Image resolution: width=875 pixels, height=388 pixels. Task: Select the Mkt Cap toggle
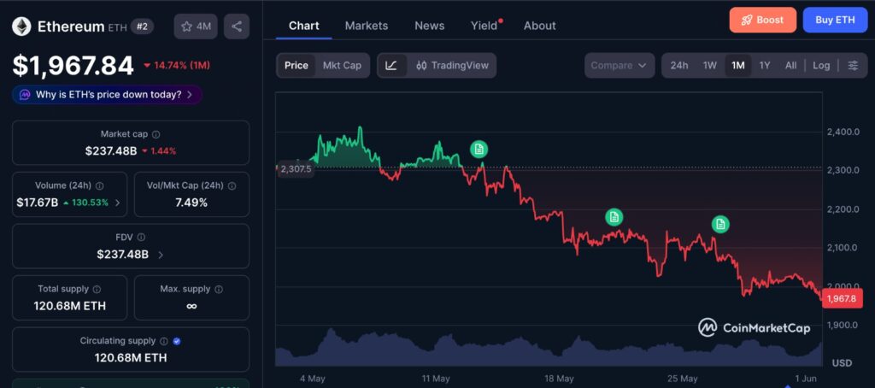coord(342,65)
